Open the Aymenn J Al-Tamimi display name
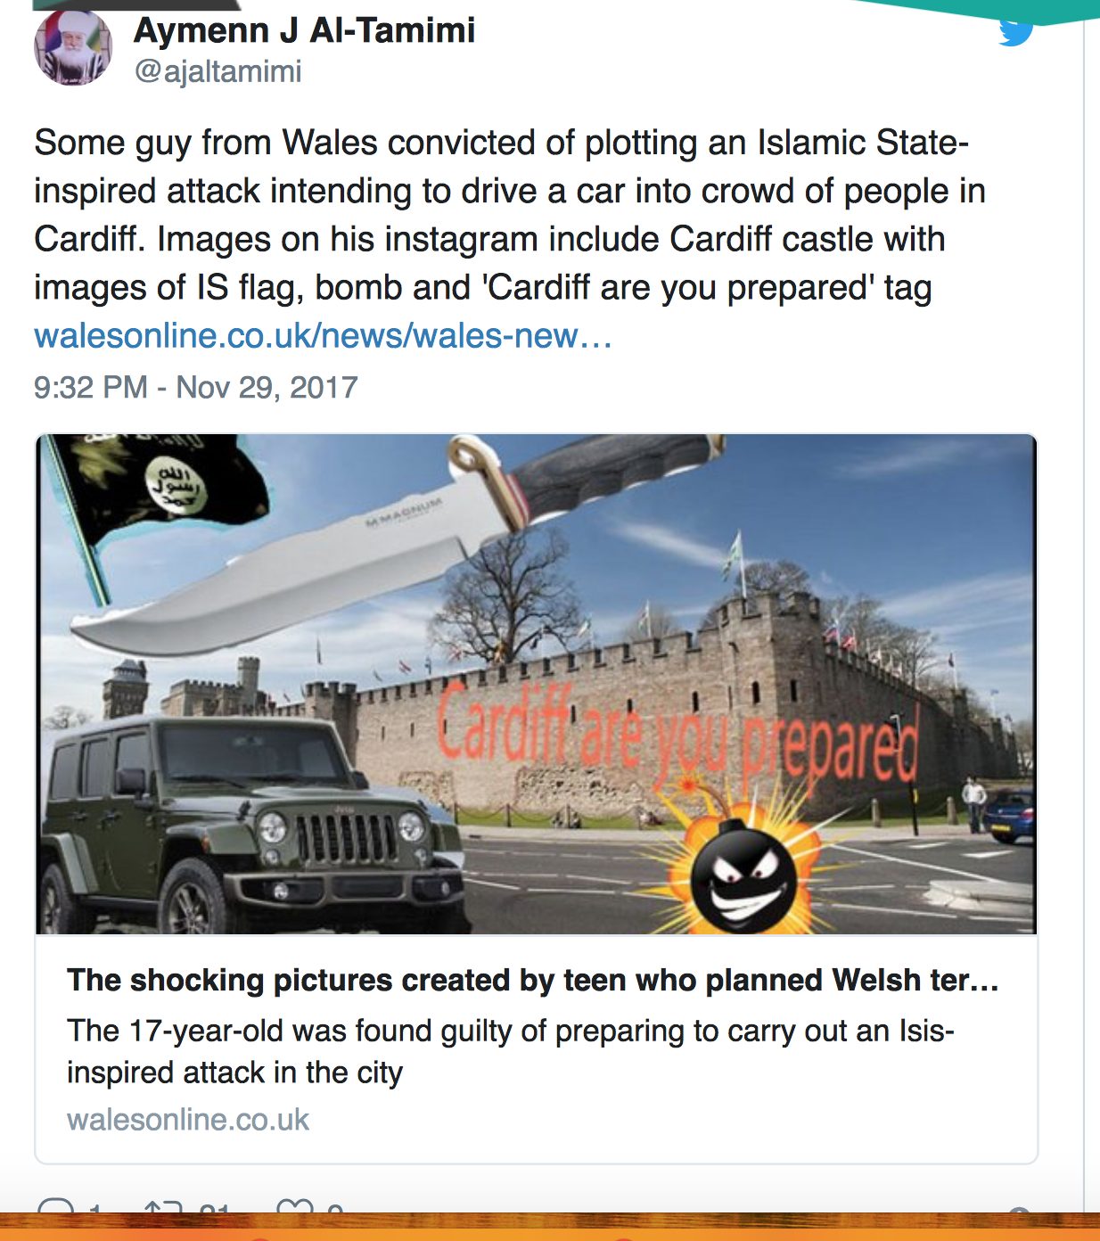1100x1241 pixels. pyautogui.click(x=304, y=30)
